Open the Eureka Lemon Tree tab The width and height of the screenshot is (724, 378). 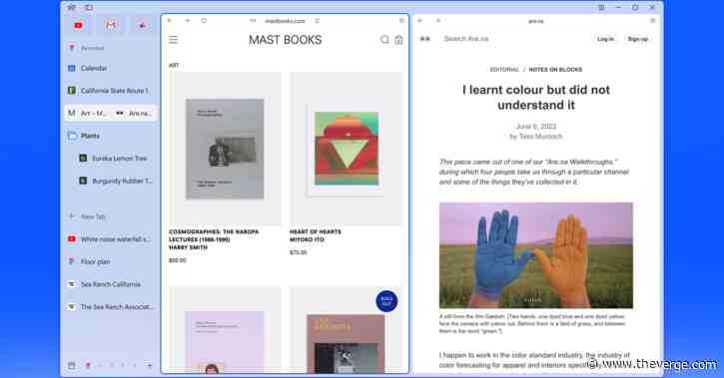(116, 159)
